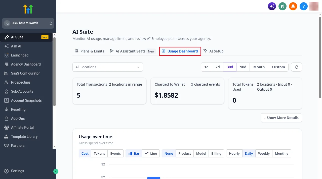The image size is (322, 179).
Task: Click the refresh icon button
Action: pyautogui.click(x=297, y=67)
